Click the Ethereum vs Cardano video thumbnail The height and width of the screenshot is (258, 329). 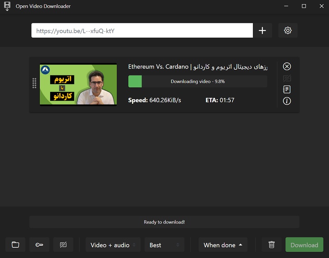click(78, 84)
